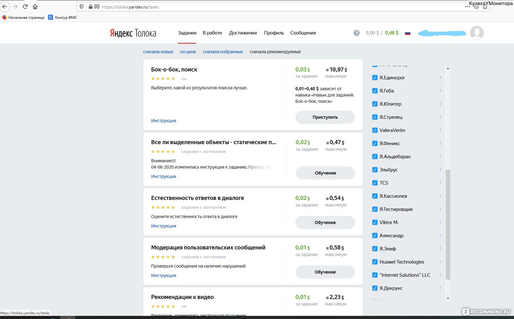
Task: Go to browser home page icon
Action: click(35, 7)
